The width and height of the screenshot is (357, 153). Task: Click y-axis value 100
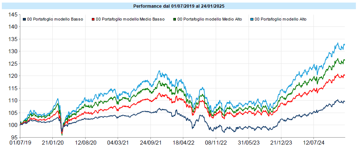[13, 125]
